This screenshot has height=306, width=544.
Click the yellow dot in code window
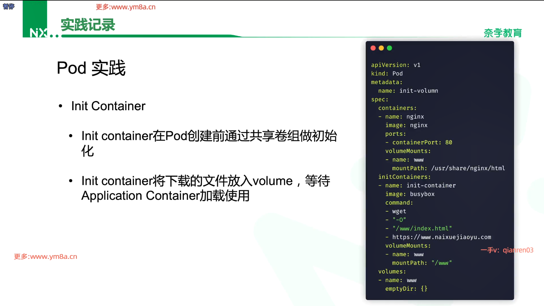(381, 48)
